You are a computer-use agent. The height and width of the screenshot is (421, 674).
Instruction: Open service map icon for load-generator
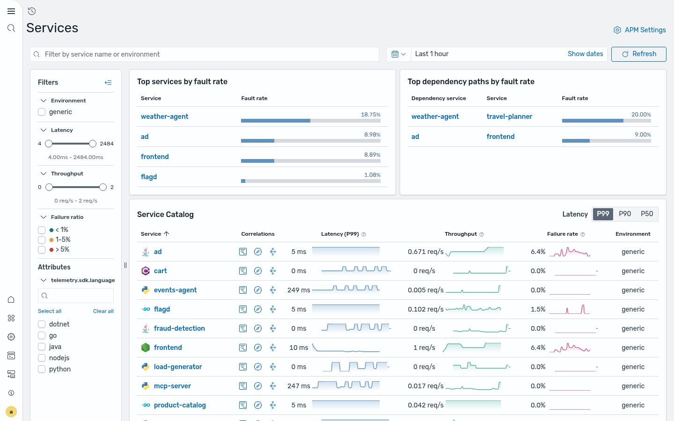click(x=273, y=367)
